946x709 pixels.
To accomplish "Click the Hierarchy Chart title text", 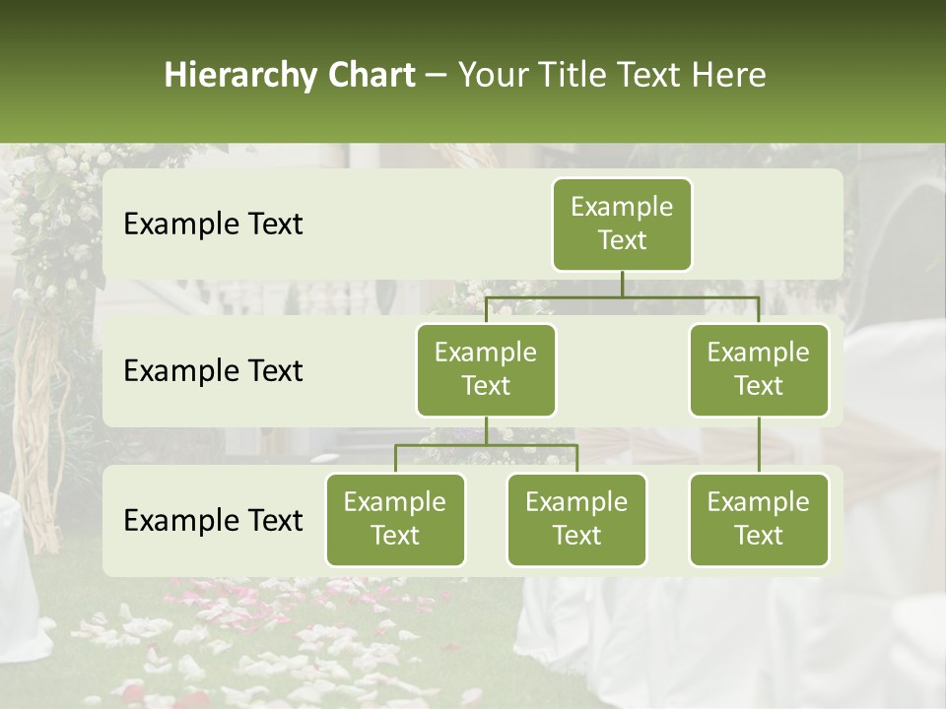I will [290, 75].
